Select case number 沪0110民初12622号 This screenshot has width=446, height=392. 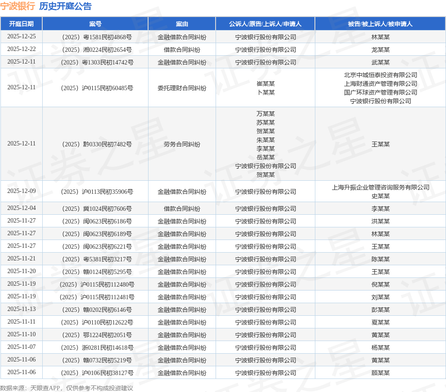pyautogui.click(x=97, y=322)
